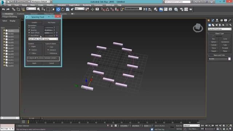Activate the Select and Link tool
This screenshot has height=131, width=233.
pos(13,9)
